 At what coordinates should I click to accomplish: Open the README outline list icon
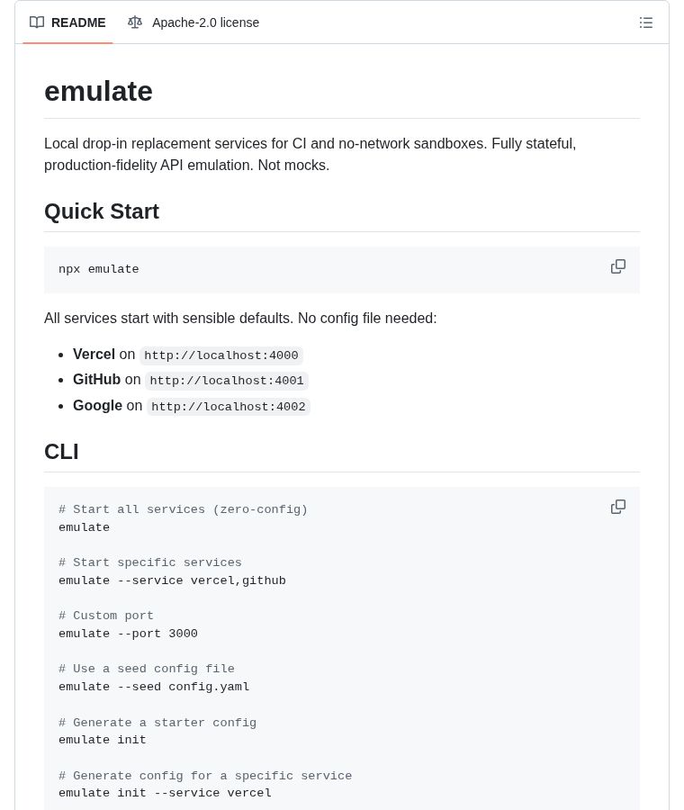[646, 22]
